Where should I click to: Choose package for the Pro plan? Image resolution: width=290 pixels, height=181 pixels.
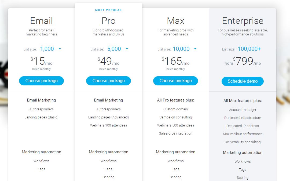(x=109, y=81)
